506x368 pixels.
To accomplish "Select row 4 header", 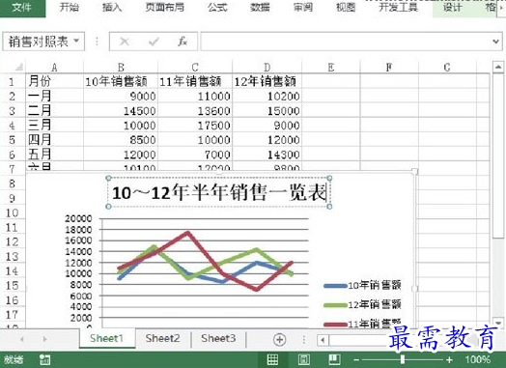I will click(x=12, y=125).
